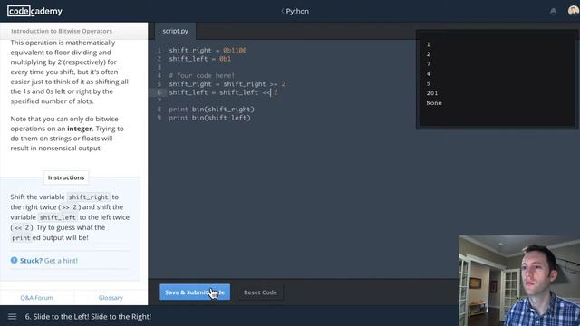The width and height of the screenshot is (580, 326).
Task: Click the Codecademy logo
Action: (34, 11)
